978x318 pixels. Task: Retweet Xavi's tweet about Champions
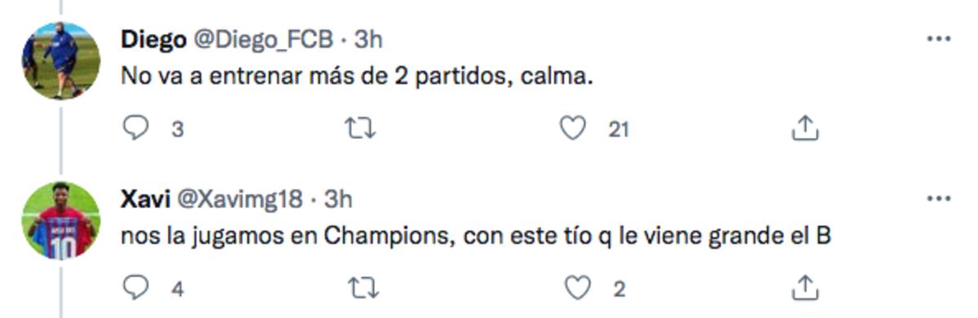point(360,287)
